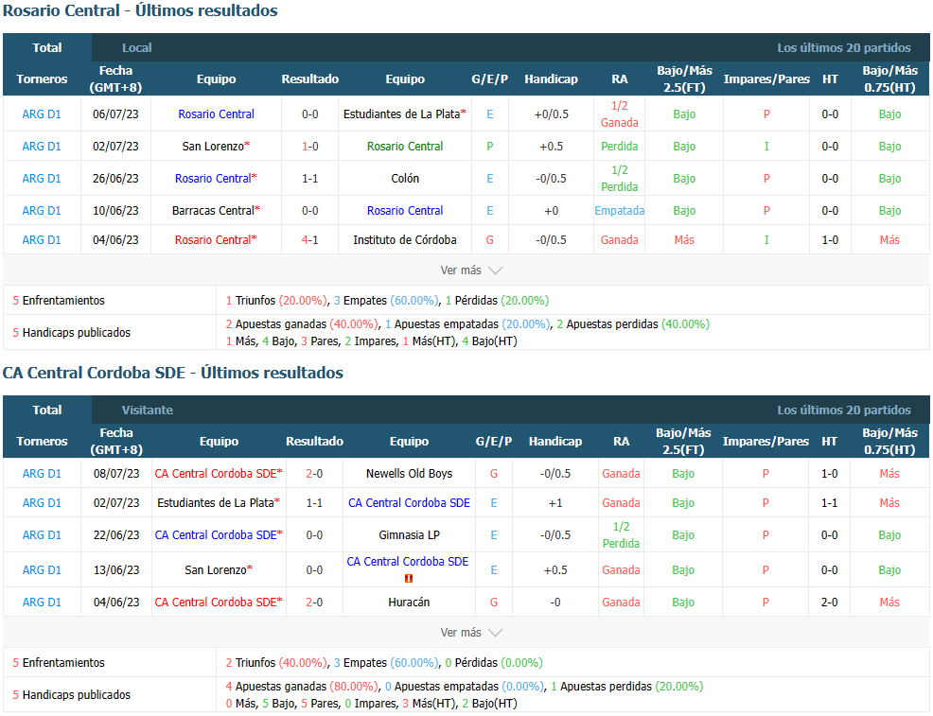Click Más over/under cell in 04/06/23 Rosario row
Image resolution: width=933 pixels, height=716 pixels.
(x=684, y=240)
